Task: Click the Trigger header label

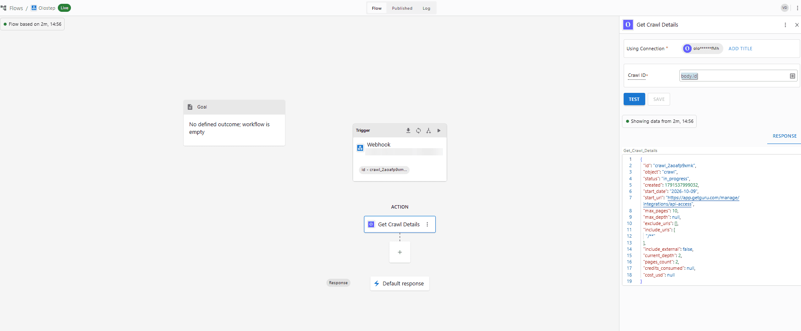Action: tap(363, 130)
